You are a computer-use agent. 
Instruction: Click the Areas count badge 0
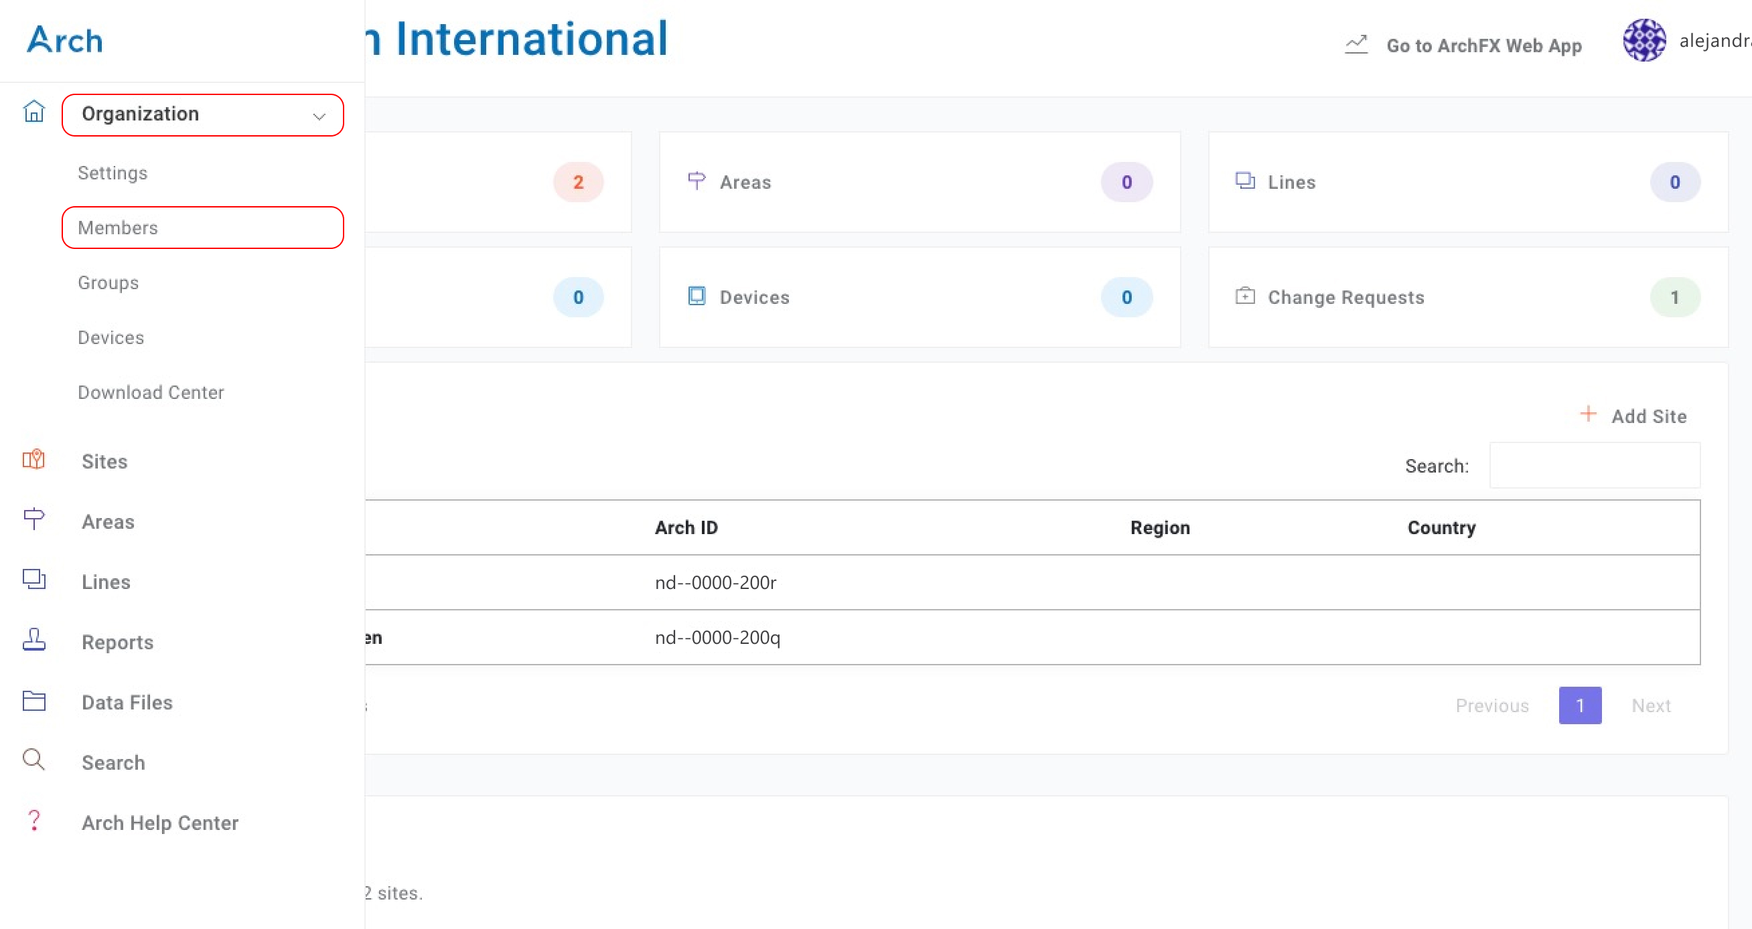click(1127, 182)
